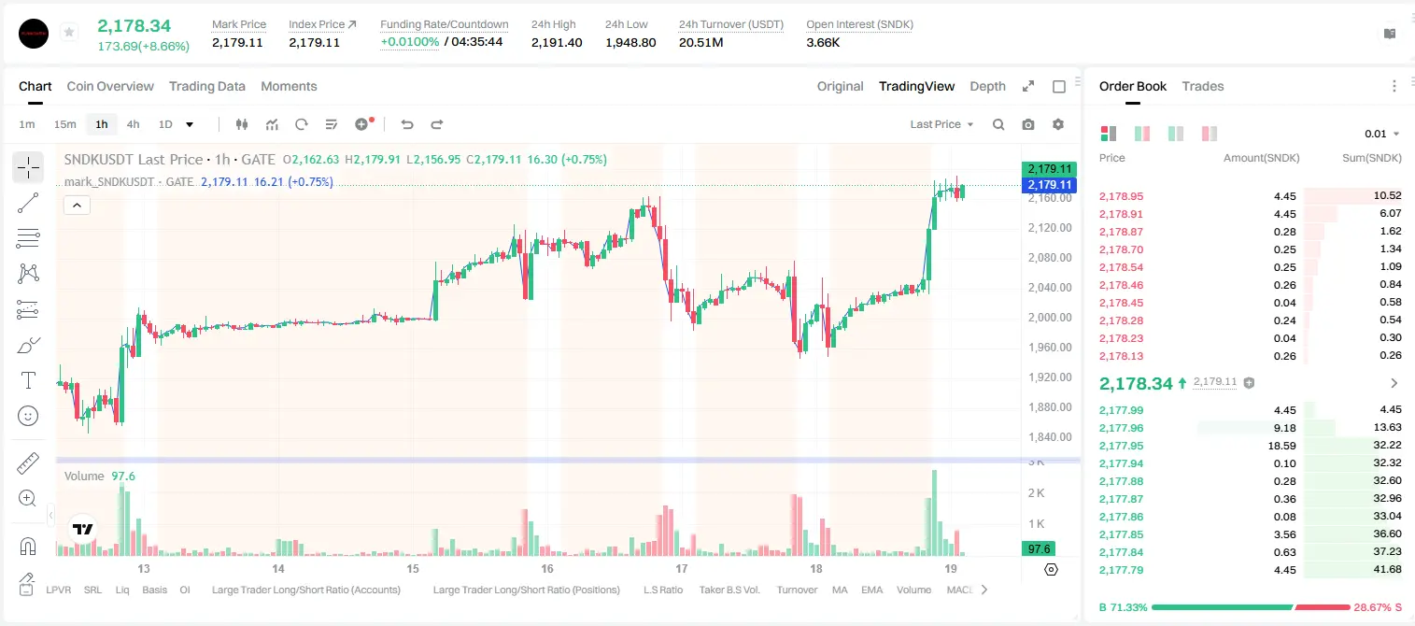Show only sell orders in order book

pyautogui.click(x=1210, y=134)
